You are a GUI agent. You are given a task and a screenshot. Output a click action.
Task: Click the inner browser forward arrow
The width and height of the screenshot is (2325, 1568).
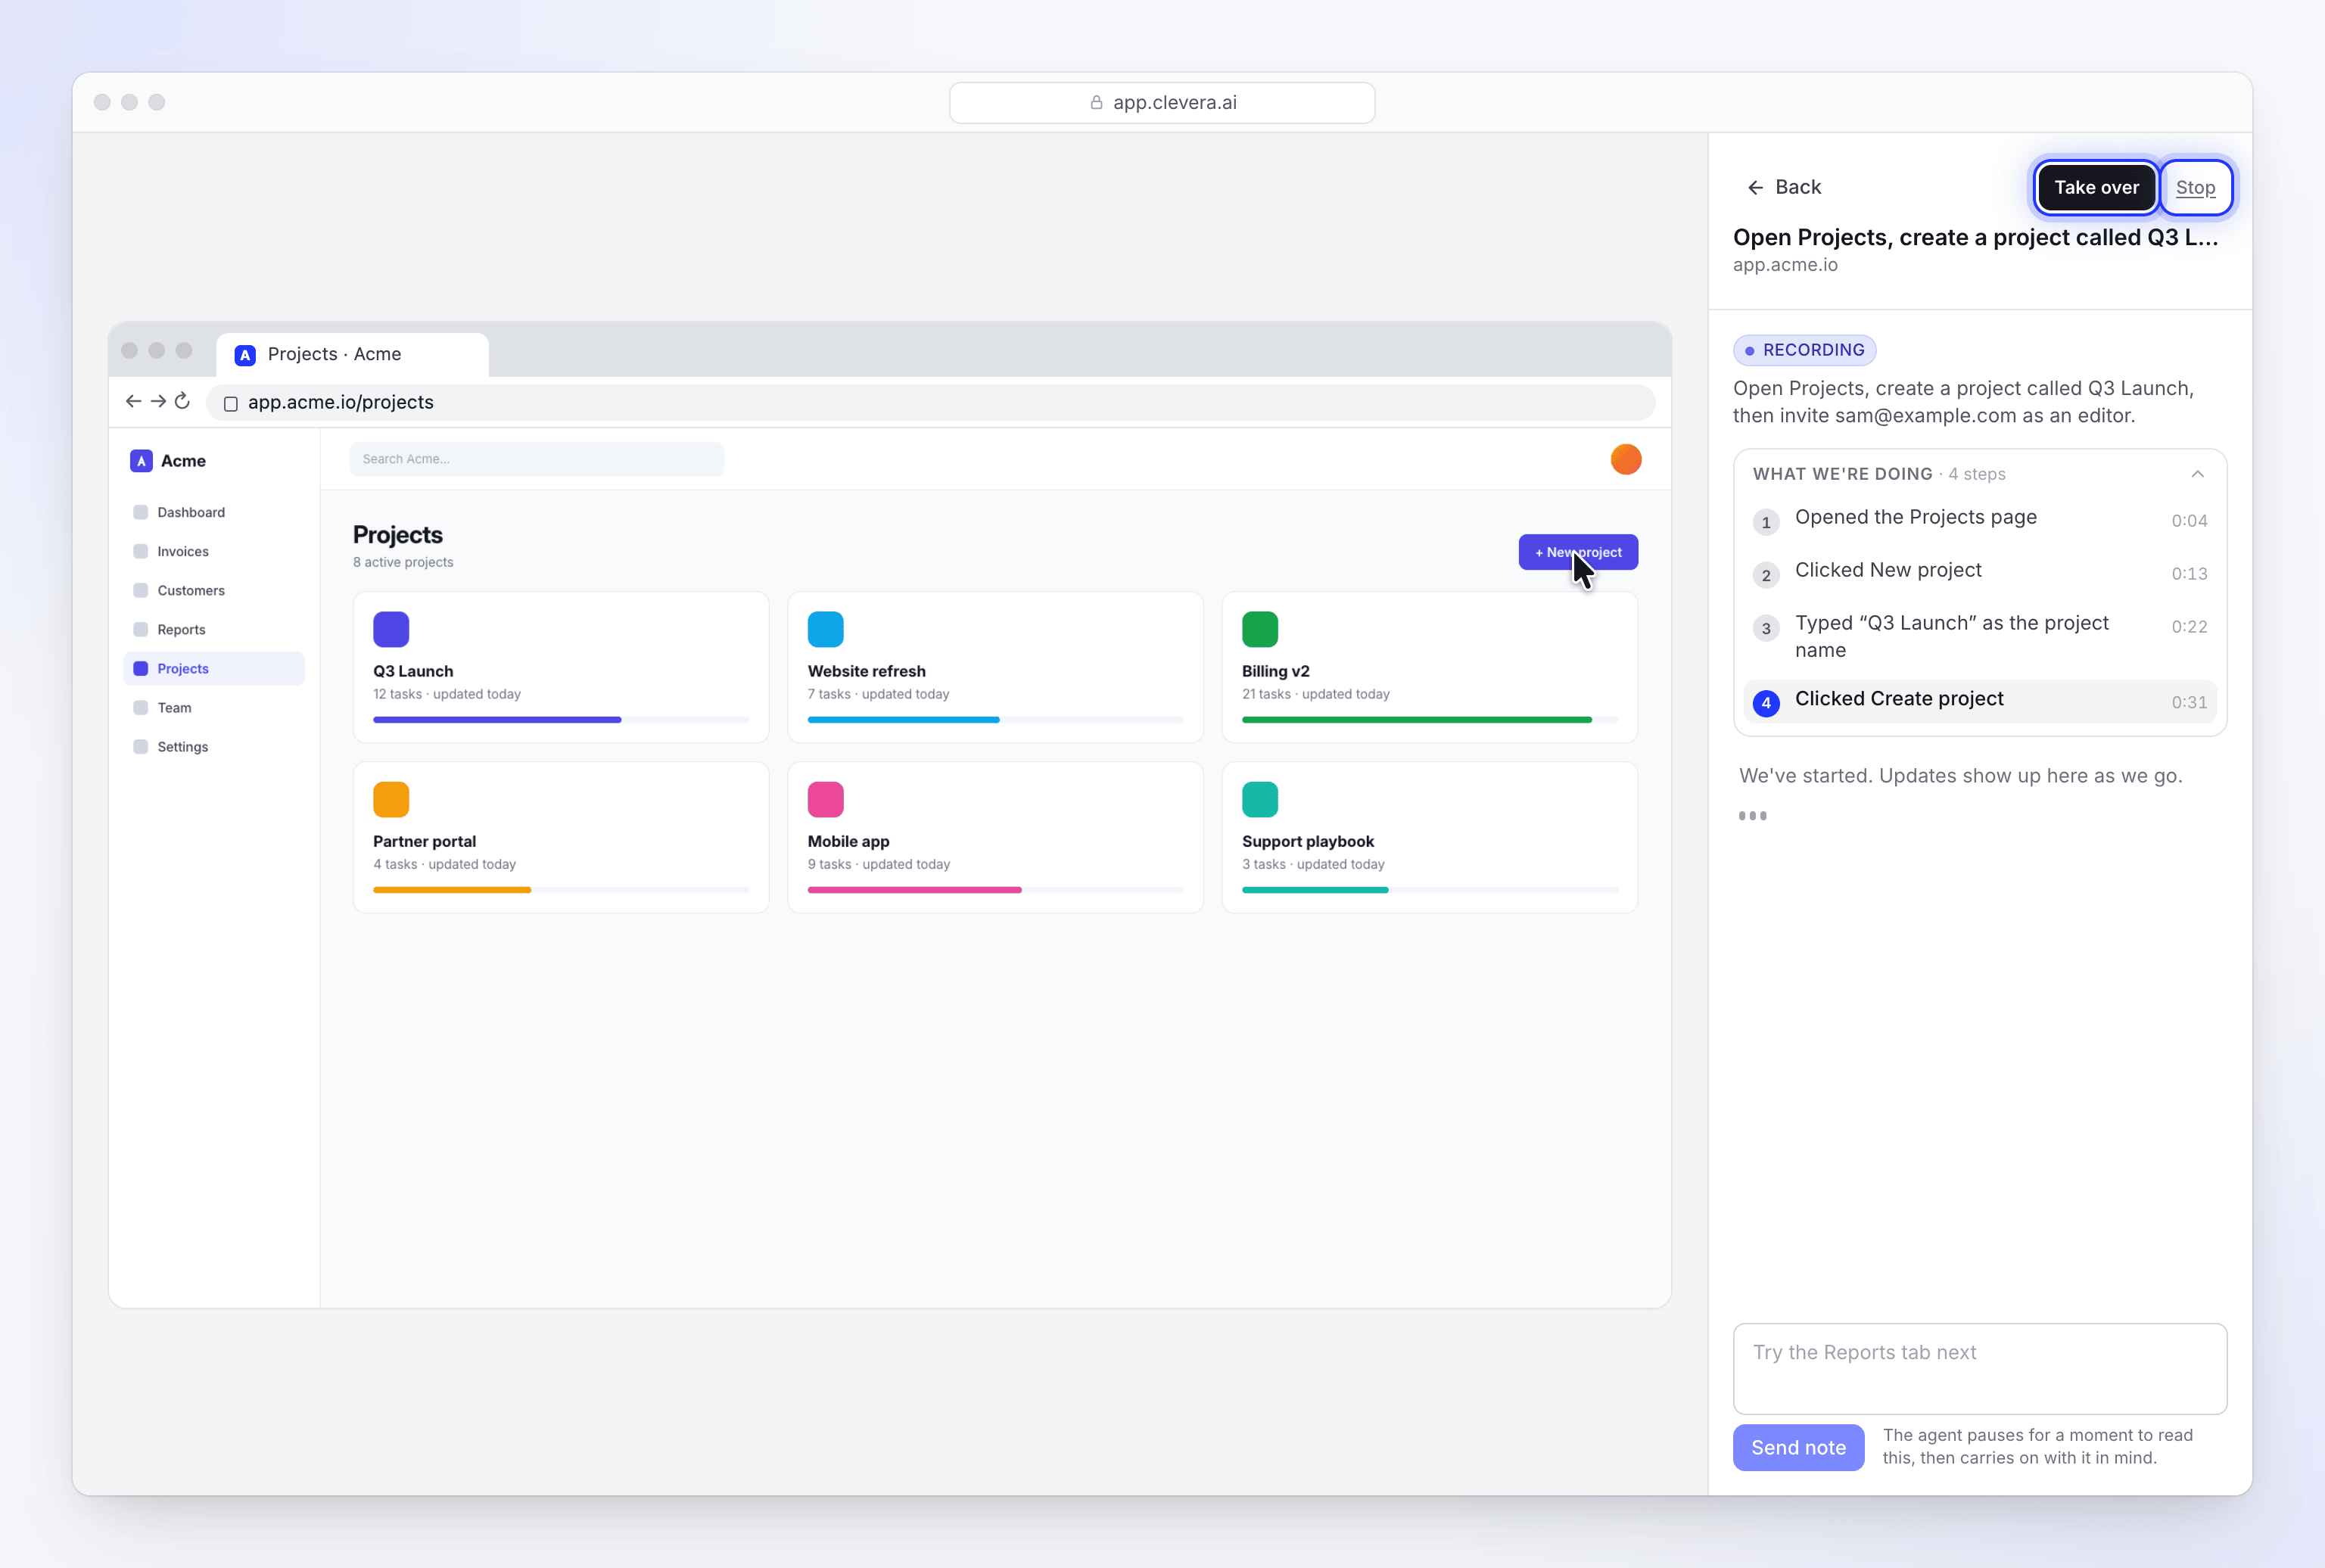[x=158, y=401]
